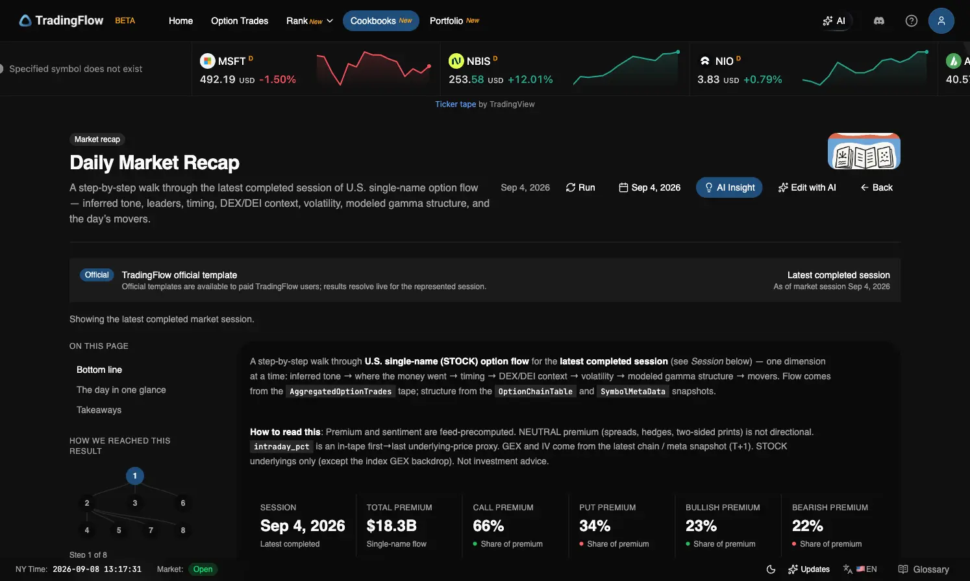Toggle dark mode moon icon
970x581 pixels.
(771, 569)
